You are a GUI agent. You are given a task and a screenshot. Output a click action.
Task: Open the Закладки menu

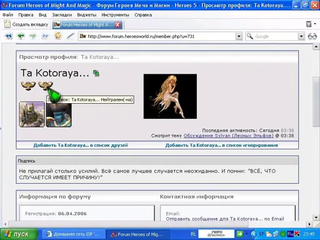62,15
